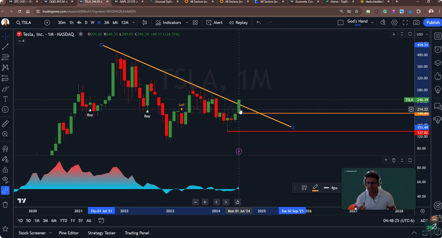
Task: Toggle stay in drawing mode
Action: [x=5, y=159]
